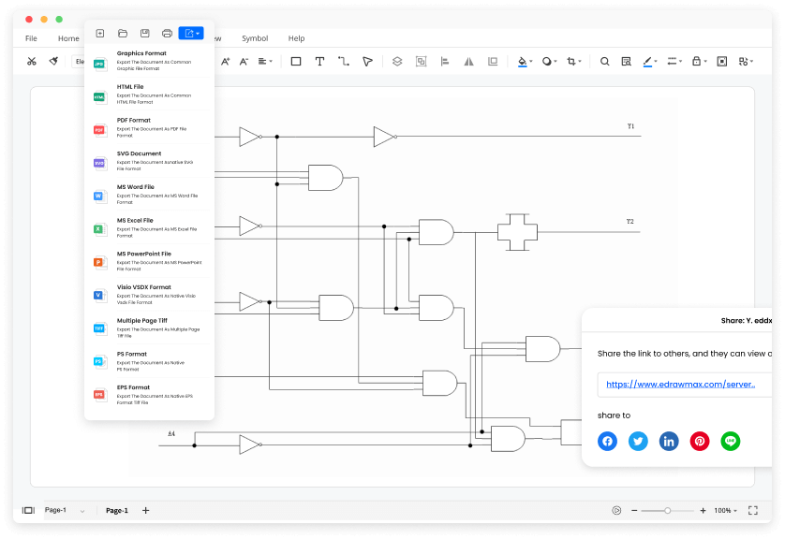Open the 100% zoom level dropdown
The image size is (785, 539).
tap(725, 510)
